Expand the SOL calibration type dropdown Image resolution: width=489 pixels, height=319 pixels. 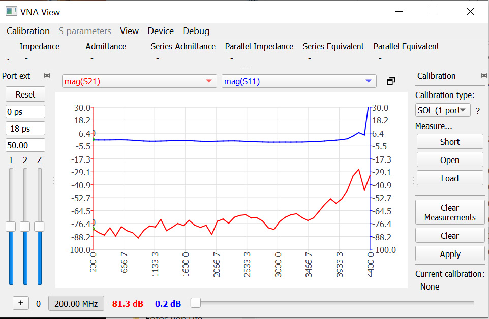(443, 110)
